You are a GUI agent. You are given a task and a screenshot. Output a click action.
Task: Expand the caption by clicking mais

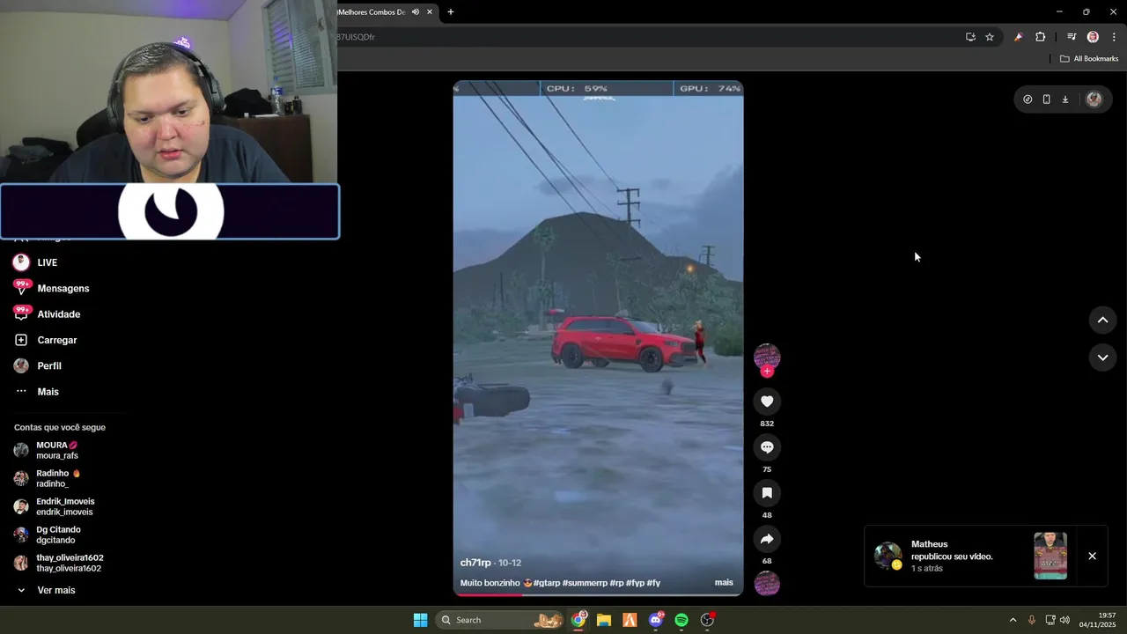click(x=724, y=582)
